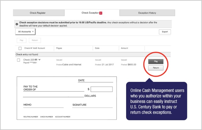Screen dimensions: 202x130
Task: Click the red exception count badge
Action: coord(101,13)
